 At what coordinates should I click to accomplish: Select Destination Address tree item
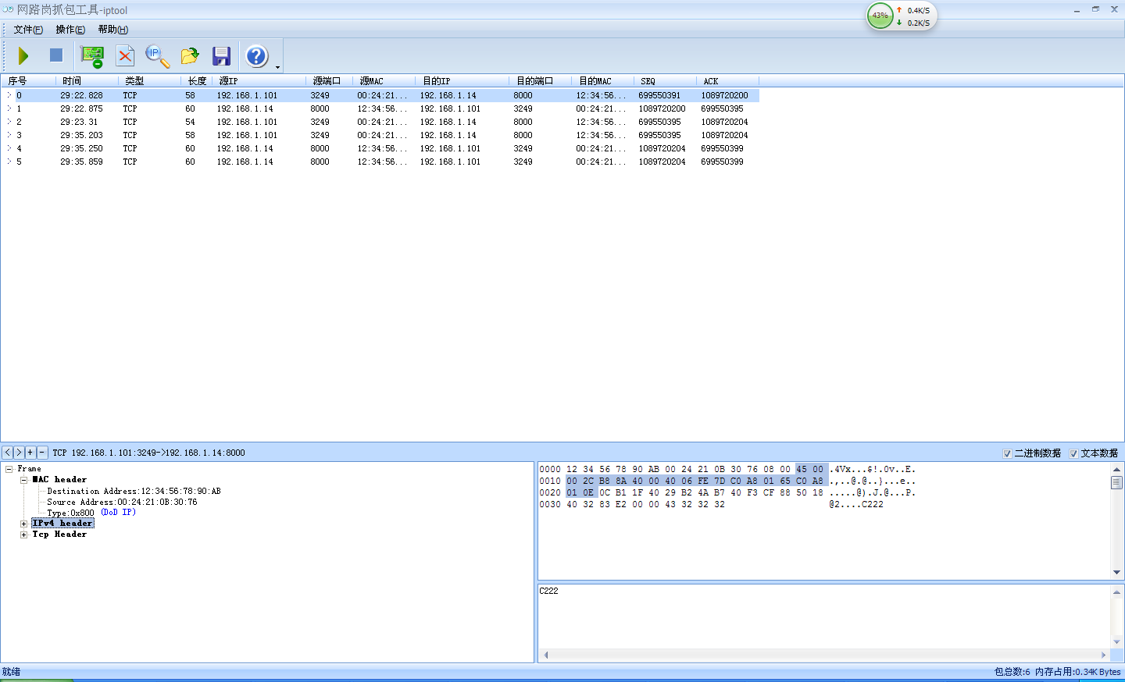pyautogui.click(x=134, y=492)
